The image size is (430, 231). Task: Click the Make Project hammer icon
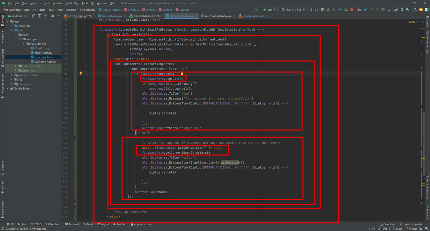pos(257,10)
